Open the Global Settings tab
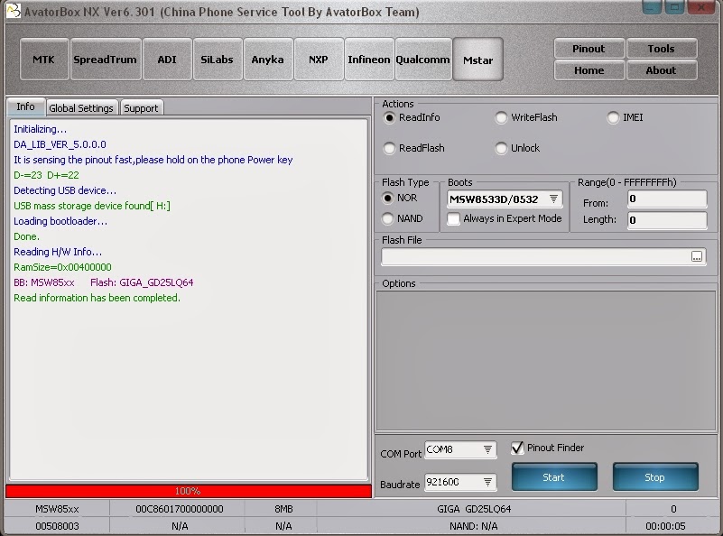Image resolution: width=723 pixels, height=536 pixels. pos(81,108)
